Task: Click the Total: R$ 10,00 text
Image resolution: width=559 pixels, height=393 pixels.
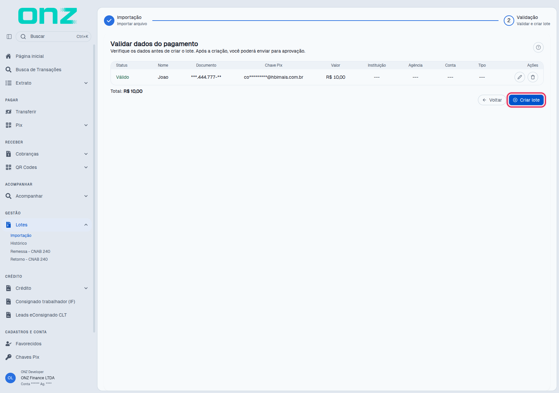Action: click(x=127, y=91)
